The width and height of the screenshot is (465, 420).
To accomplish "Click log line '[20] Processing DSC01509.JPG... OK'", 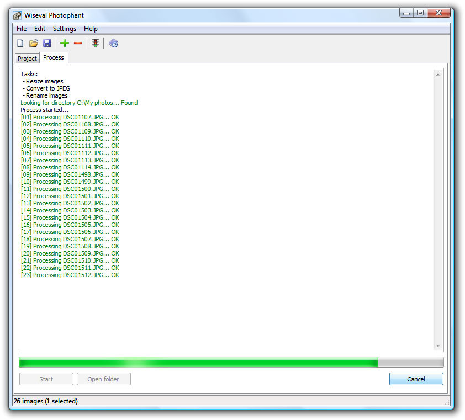I will (70, 253).
